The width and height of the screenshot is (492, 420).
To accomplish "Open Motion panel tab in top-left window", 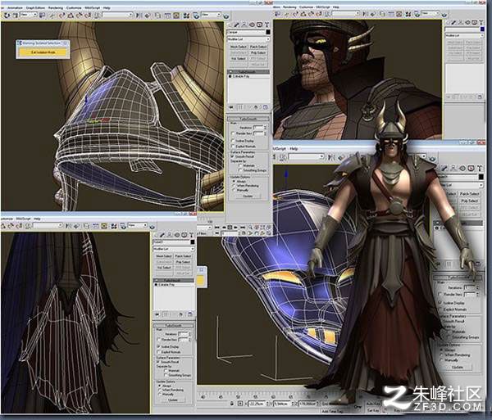I will pyautogui.click(x=252, y=25).
